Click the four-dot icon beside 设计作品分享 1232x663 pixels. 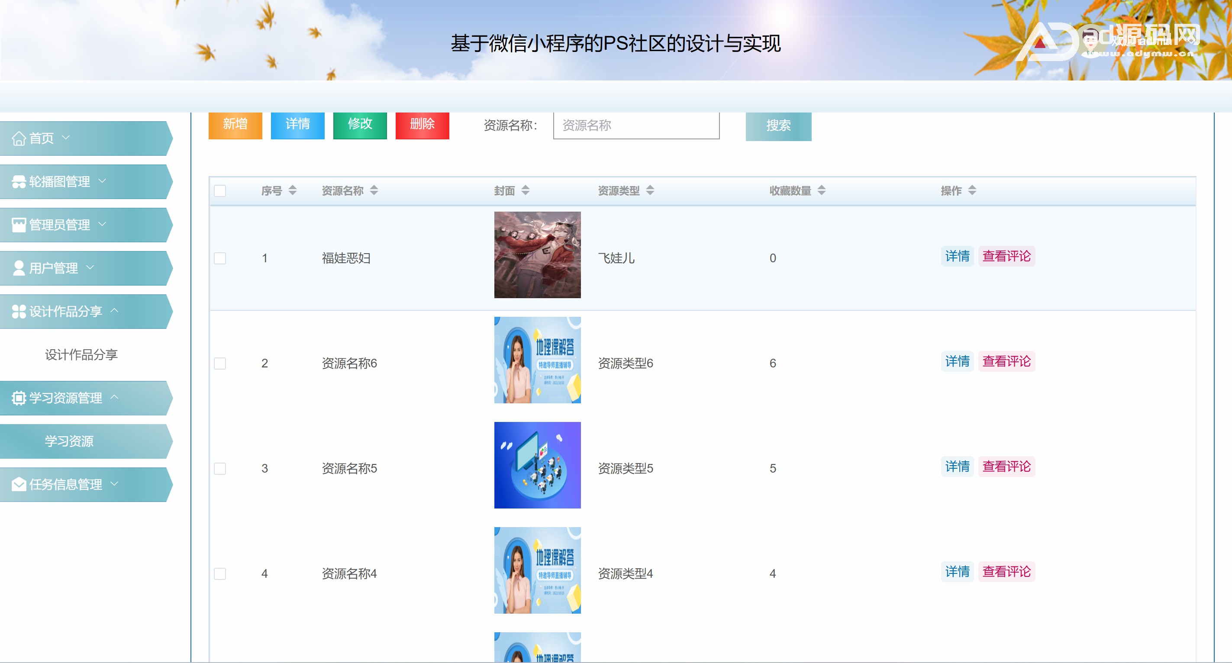tap(19, 312)
